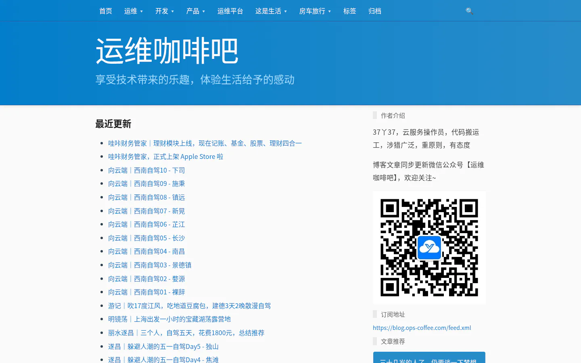Go to the 标签 page
581x363 pixels.
pos(350,11)
